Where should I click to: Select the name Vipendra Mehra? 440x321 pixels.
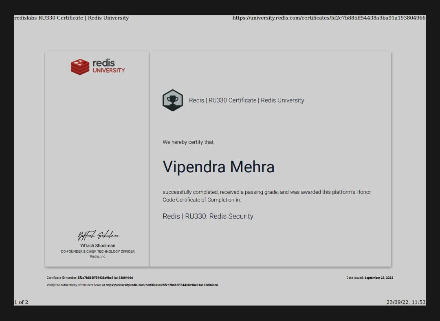(x=219, y=167)
